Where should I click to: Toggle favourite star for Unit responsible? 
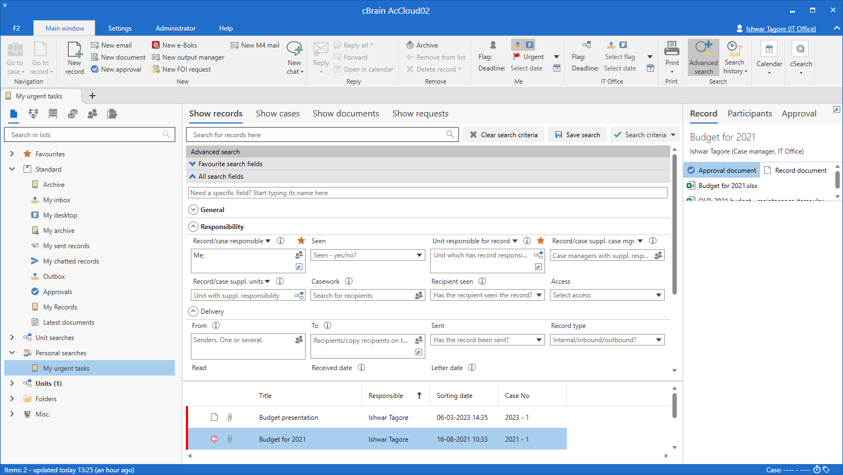point(541,241)
